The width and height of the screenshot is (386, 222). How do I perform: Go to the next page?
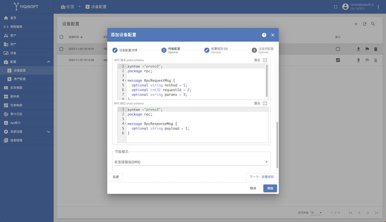click(x=368, y=213)
